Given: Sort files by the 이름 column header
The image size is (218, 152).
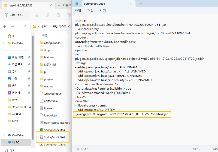Looking at the screenshot, I should click(x=45, y=35).
